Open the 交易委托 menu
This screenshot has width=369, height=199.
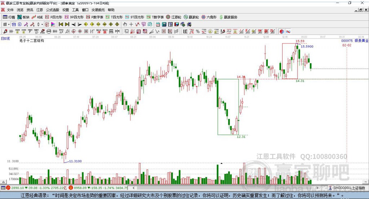coord(98,10)
